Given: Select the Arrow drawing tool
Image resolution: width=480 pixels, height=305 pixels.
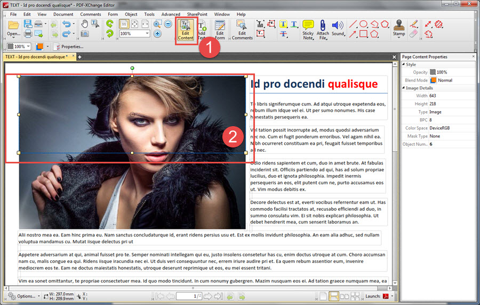Looking at the screenshot, I should click(x=353, y=34).
